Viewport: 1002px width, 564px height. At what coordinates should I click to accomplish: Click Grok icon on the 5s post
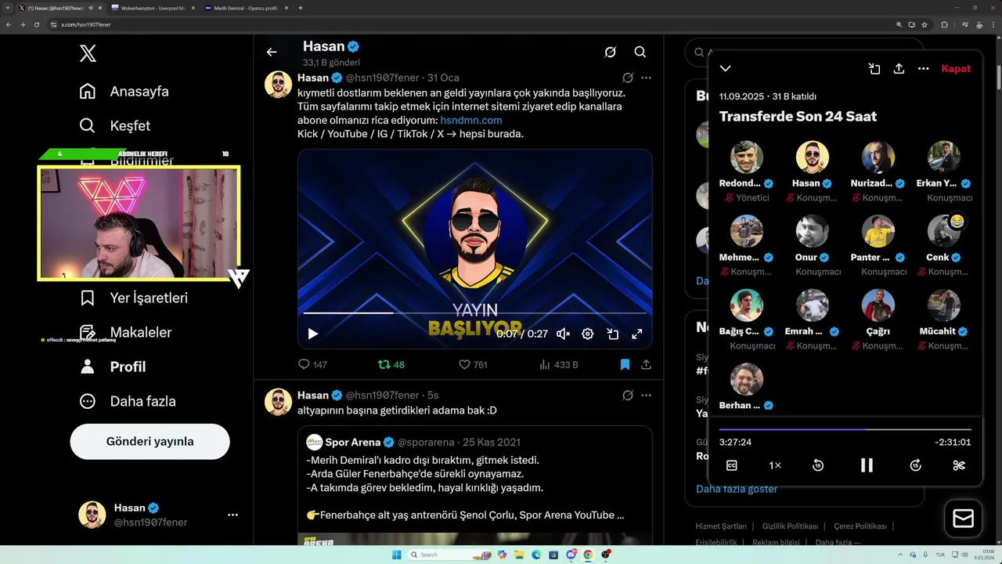[628, 395]
